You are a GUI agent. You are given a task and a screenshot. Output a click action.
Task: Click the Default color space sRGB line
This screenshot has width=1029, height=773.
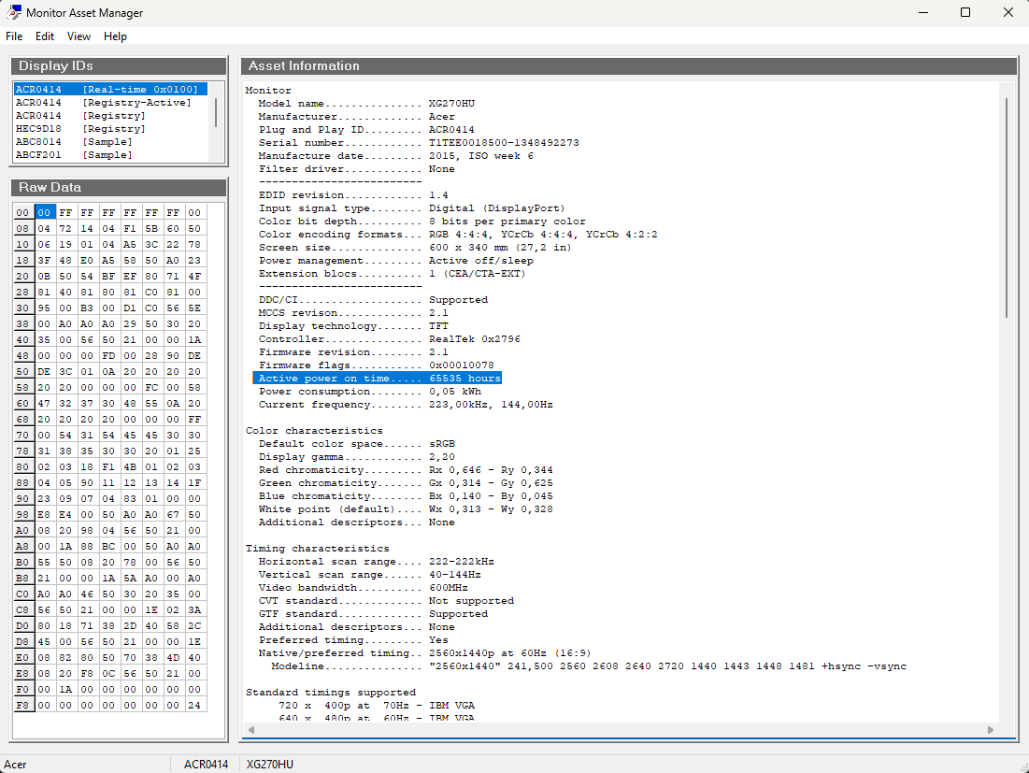(356, 444)
